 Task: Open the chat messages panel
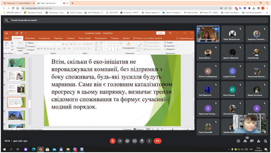click(x=252, y=141)
